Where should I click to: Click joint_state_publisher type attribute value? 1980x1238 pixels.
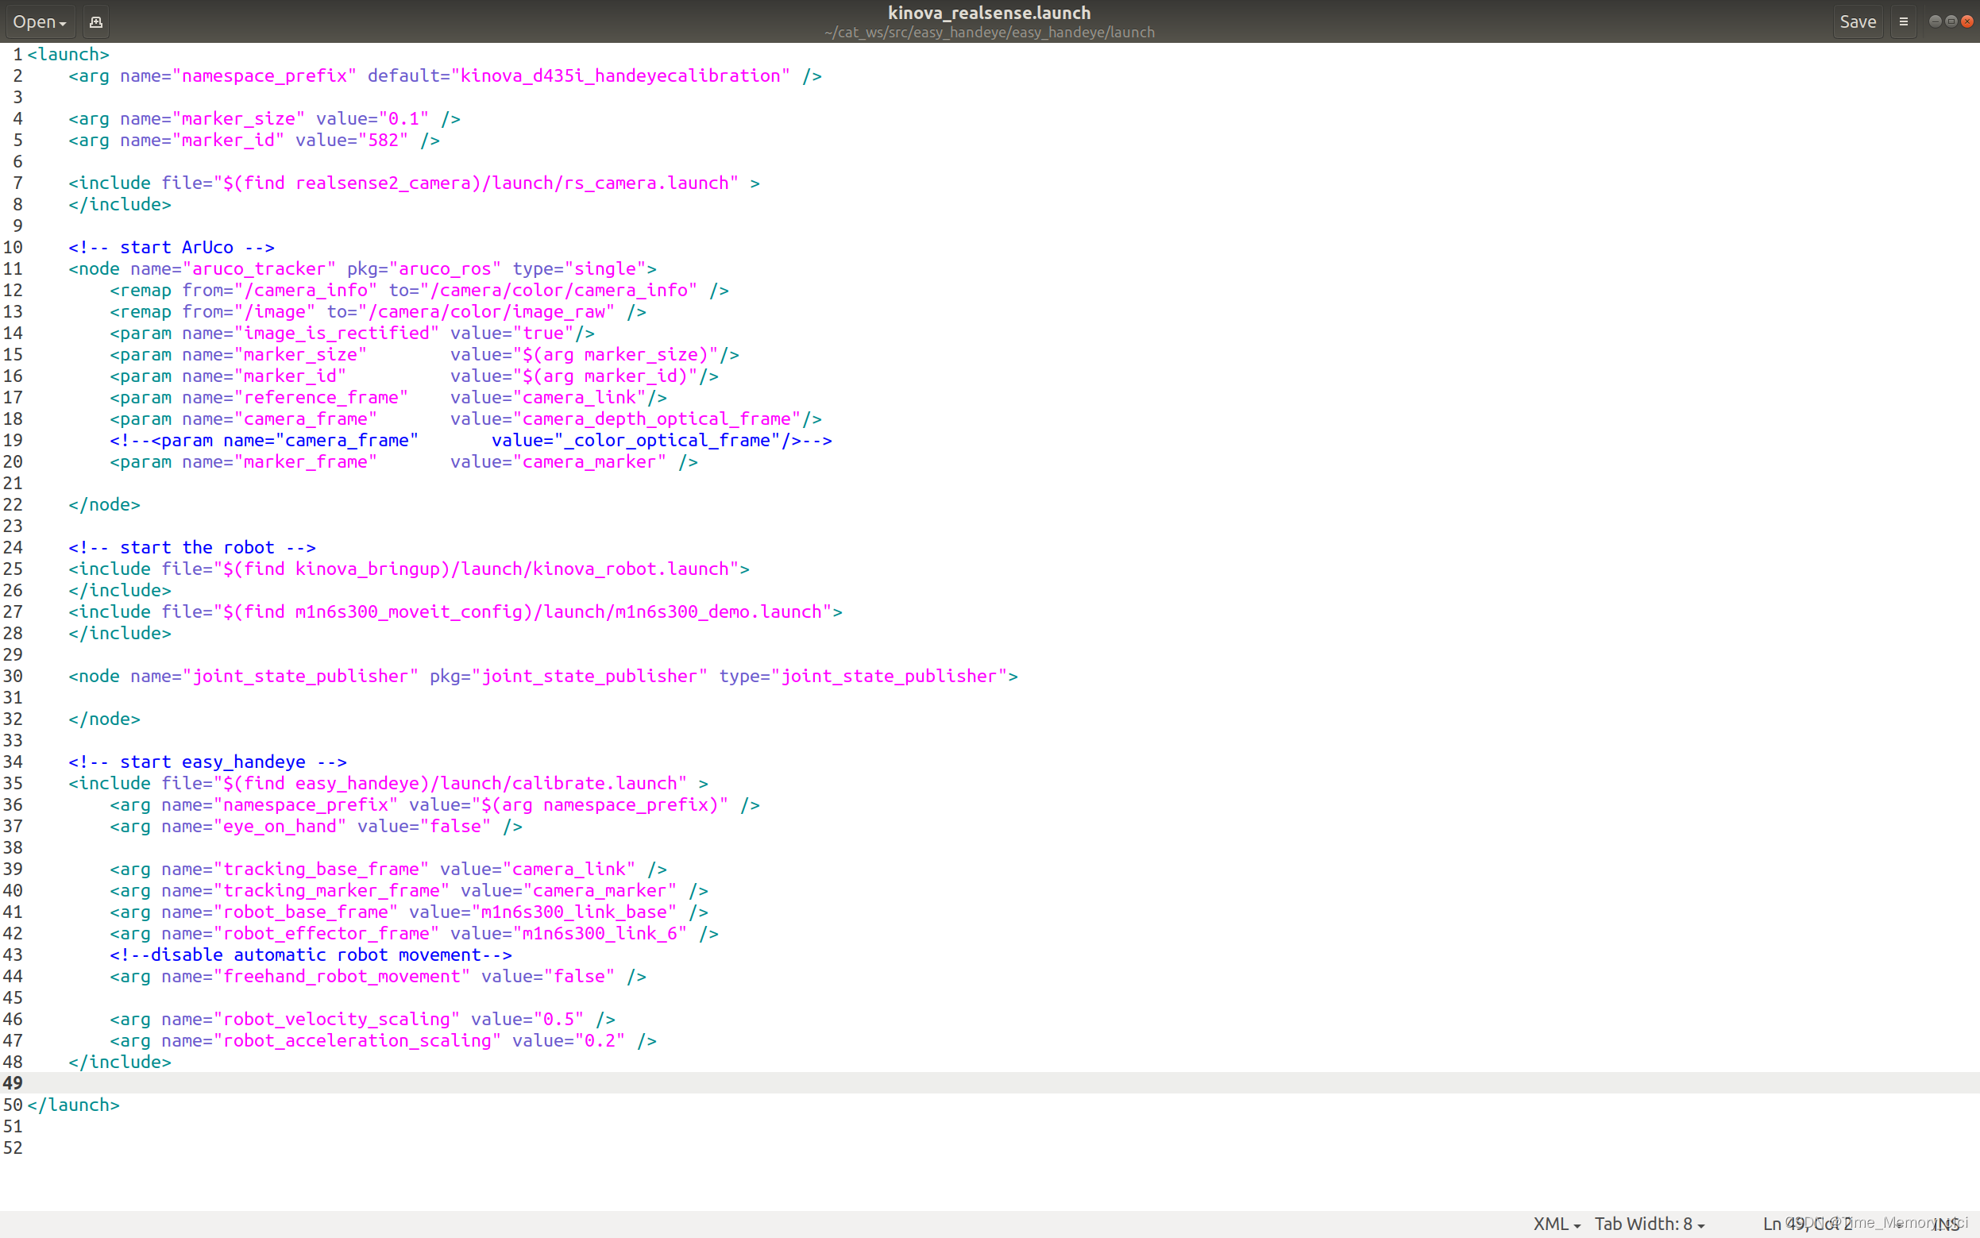(890, 676)
